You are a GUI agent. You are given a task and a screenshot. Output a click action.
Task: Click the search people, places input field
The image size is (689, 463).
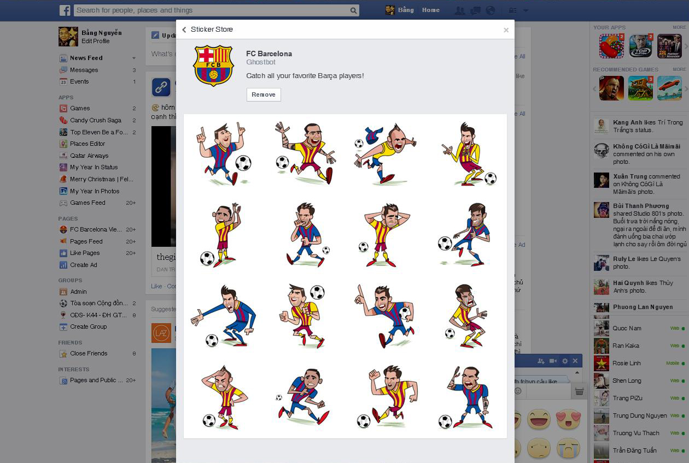[211, 10]
